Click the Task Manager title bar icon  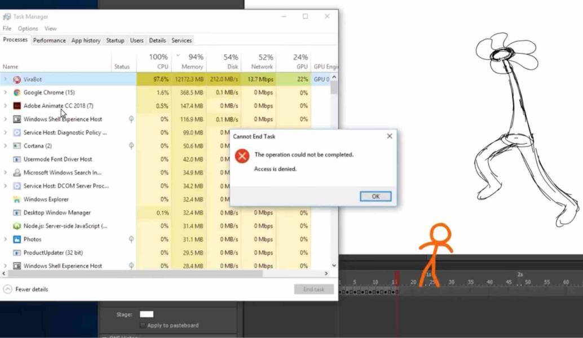click(x=7, y=17)
